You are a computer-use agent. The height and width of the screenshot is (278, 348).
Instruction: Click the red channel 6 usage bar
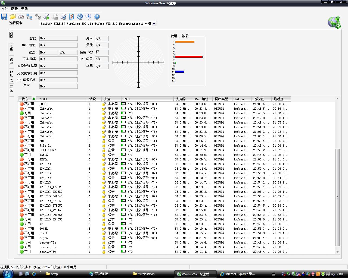189,57
